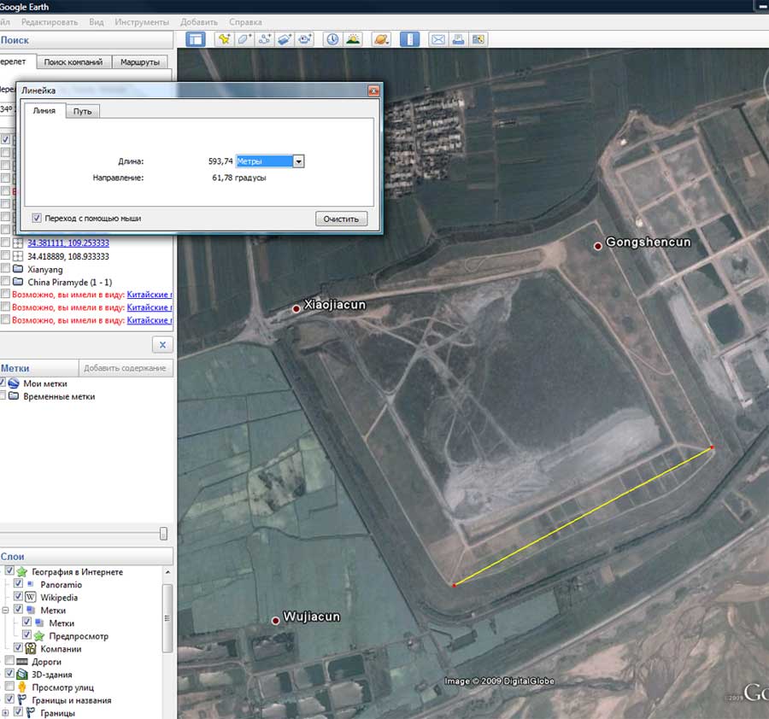Toggle the sidebar panel toolbar icon
The image size is (769, 719).
(197, 39)
